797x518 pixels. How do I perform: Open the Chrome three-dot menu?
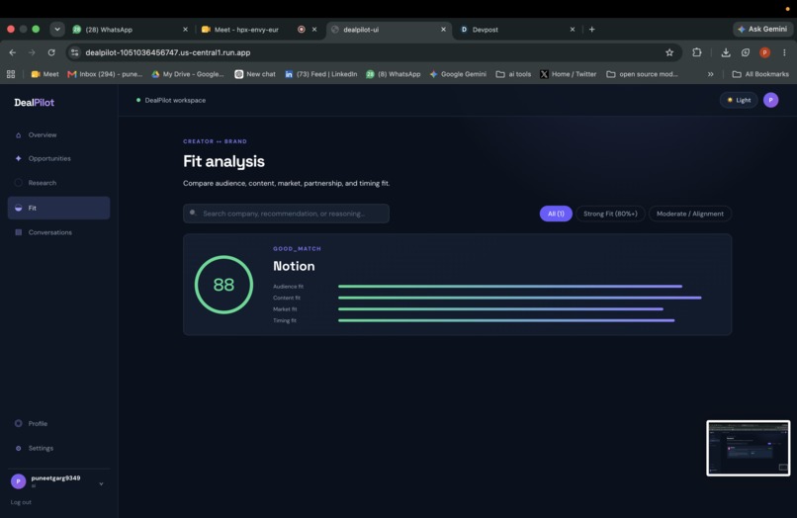click(x=784, y=52)
